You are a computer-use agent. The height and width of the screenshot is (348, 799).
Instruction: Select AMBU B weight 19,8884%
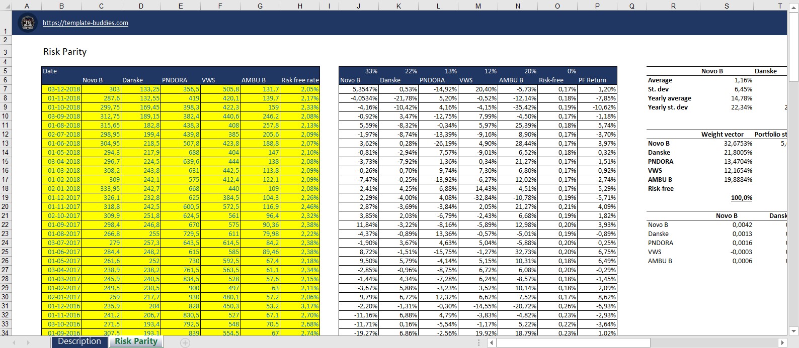click(726, 180)
